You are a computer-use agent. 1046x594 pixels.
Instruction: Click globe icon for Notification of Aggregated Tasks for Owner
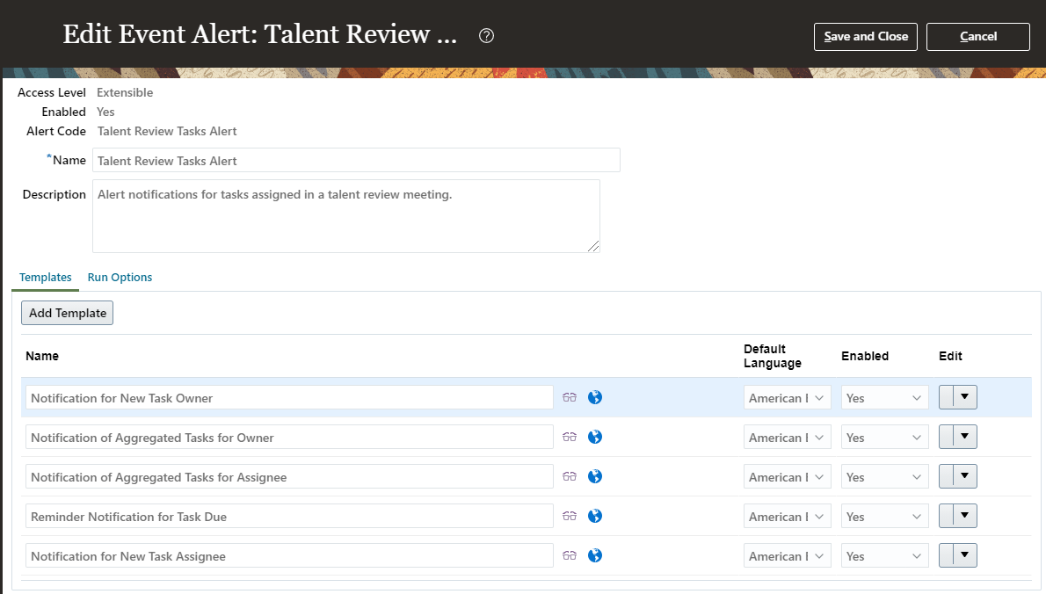[595, 437]
